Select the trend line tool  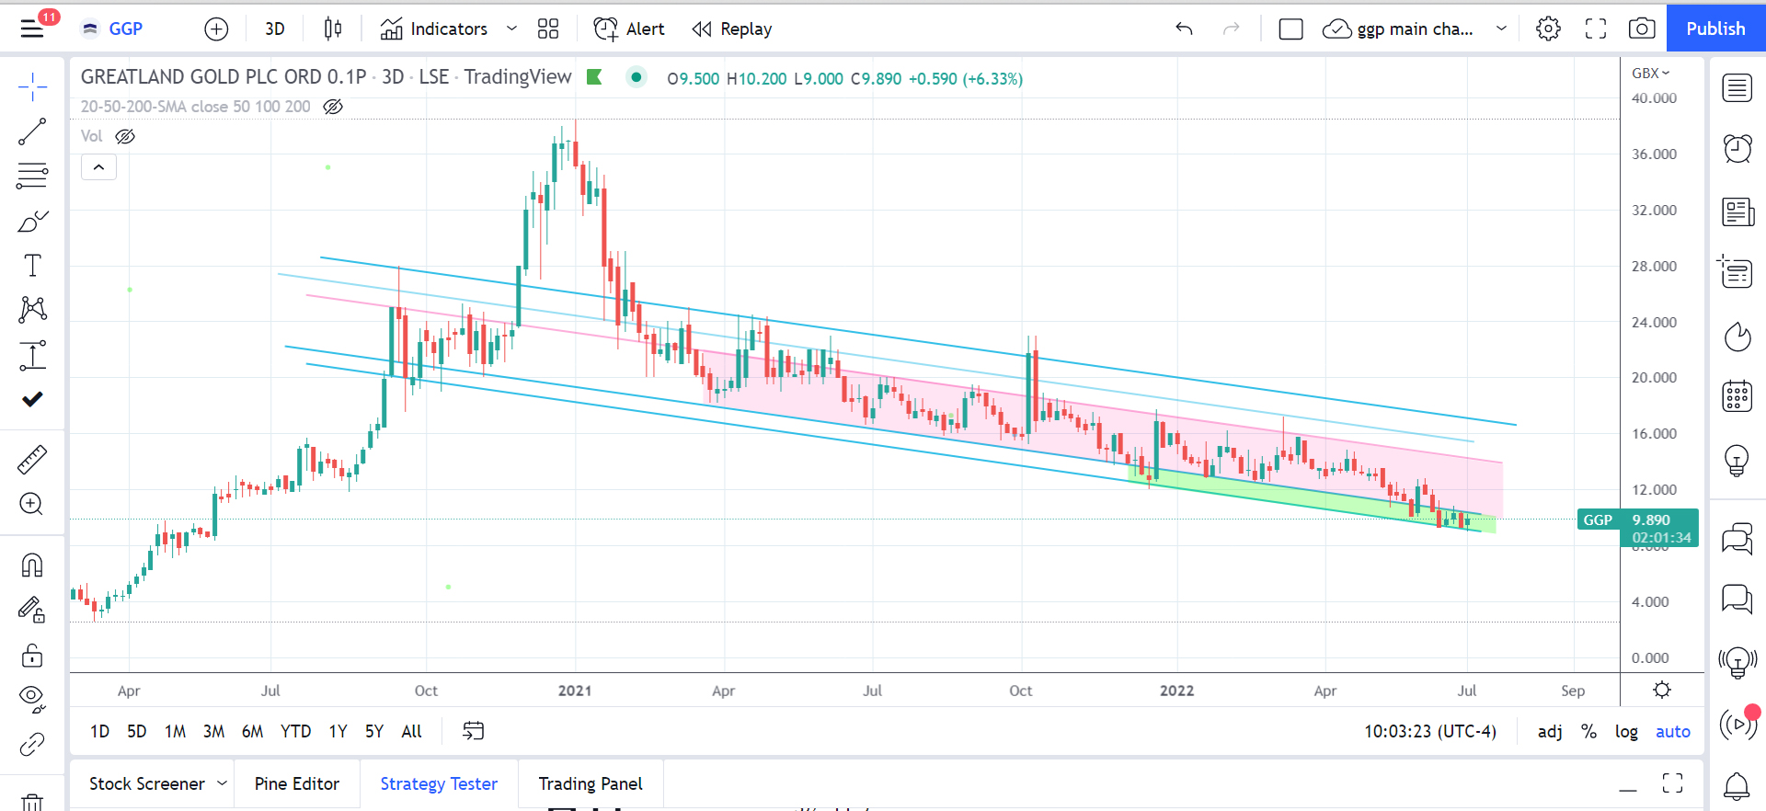click(x=32, y=131)
